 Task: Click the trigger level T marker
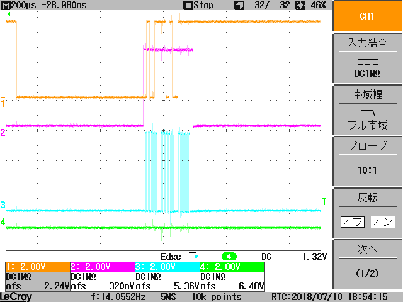click(x=324, y=203)
